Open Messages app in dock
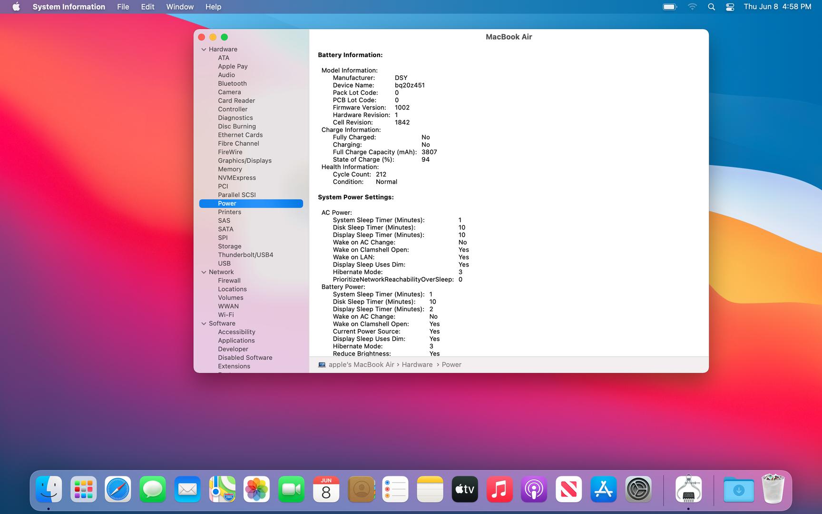 click(153, 489)
